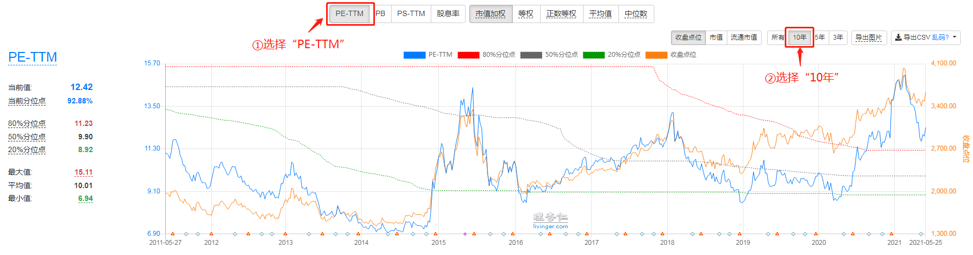Open the 导出CSV dropdown caret
The image size is (973, 255).
tap(955, 37)
